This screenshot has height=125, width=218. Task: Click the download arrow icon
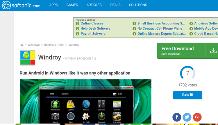[213, 51]
